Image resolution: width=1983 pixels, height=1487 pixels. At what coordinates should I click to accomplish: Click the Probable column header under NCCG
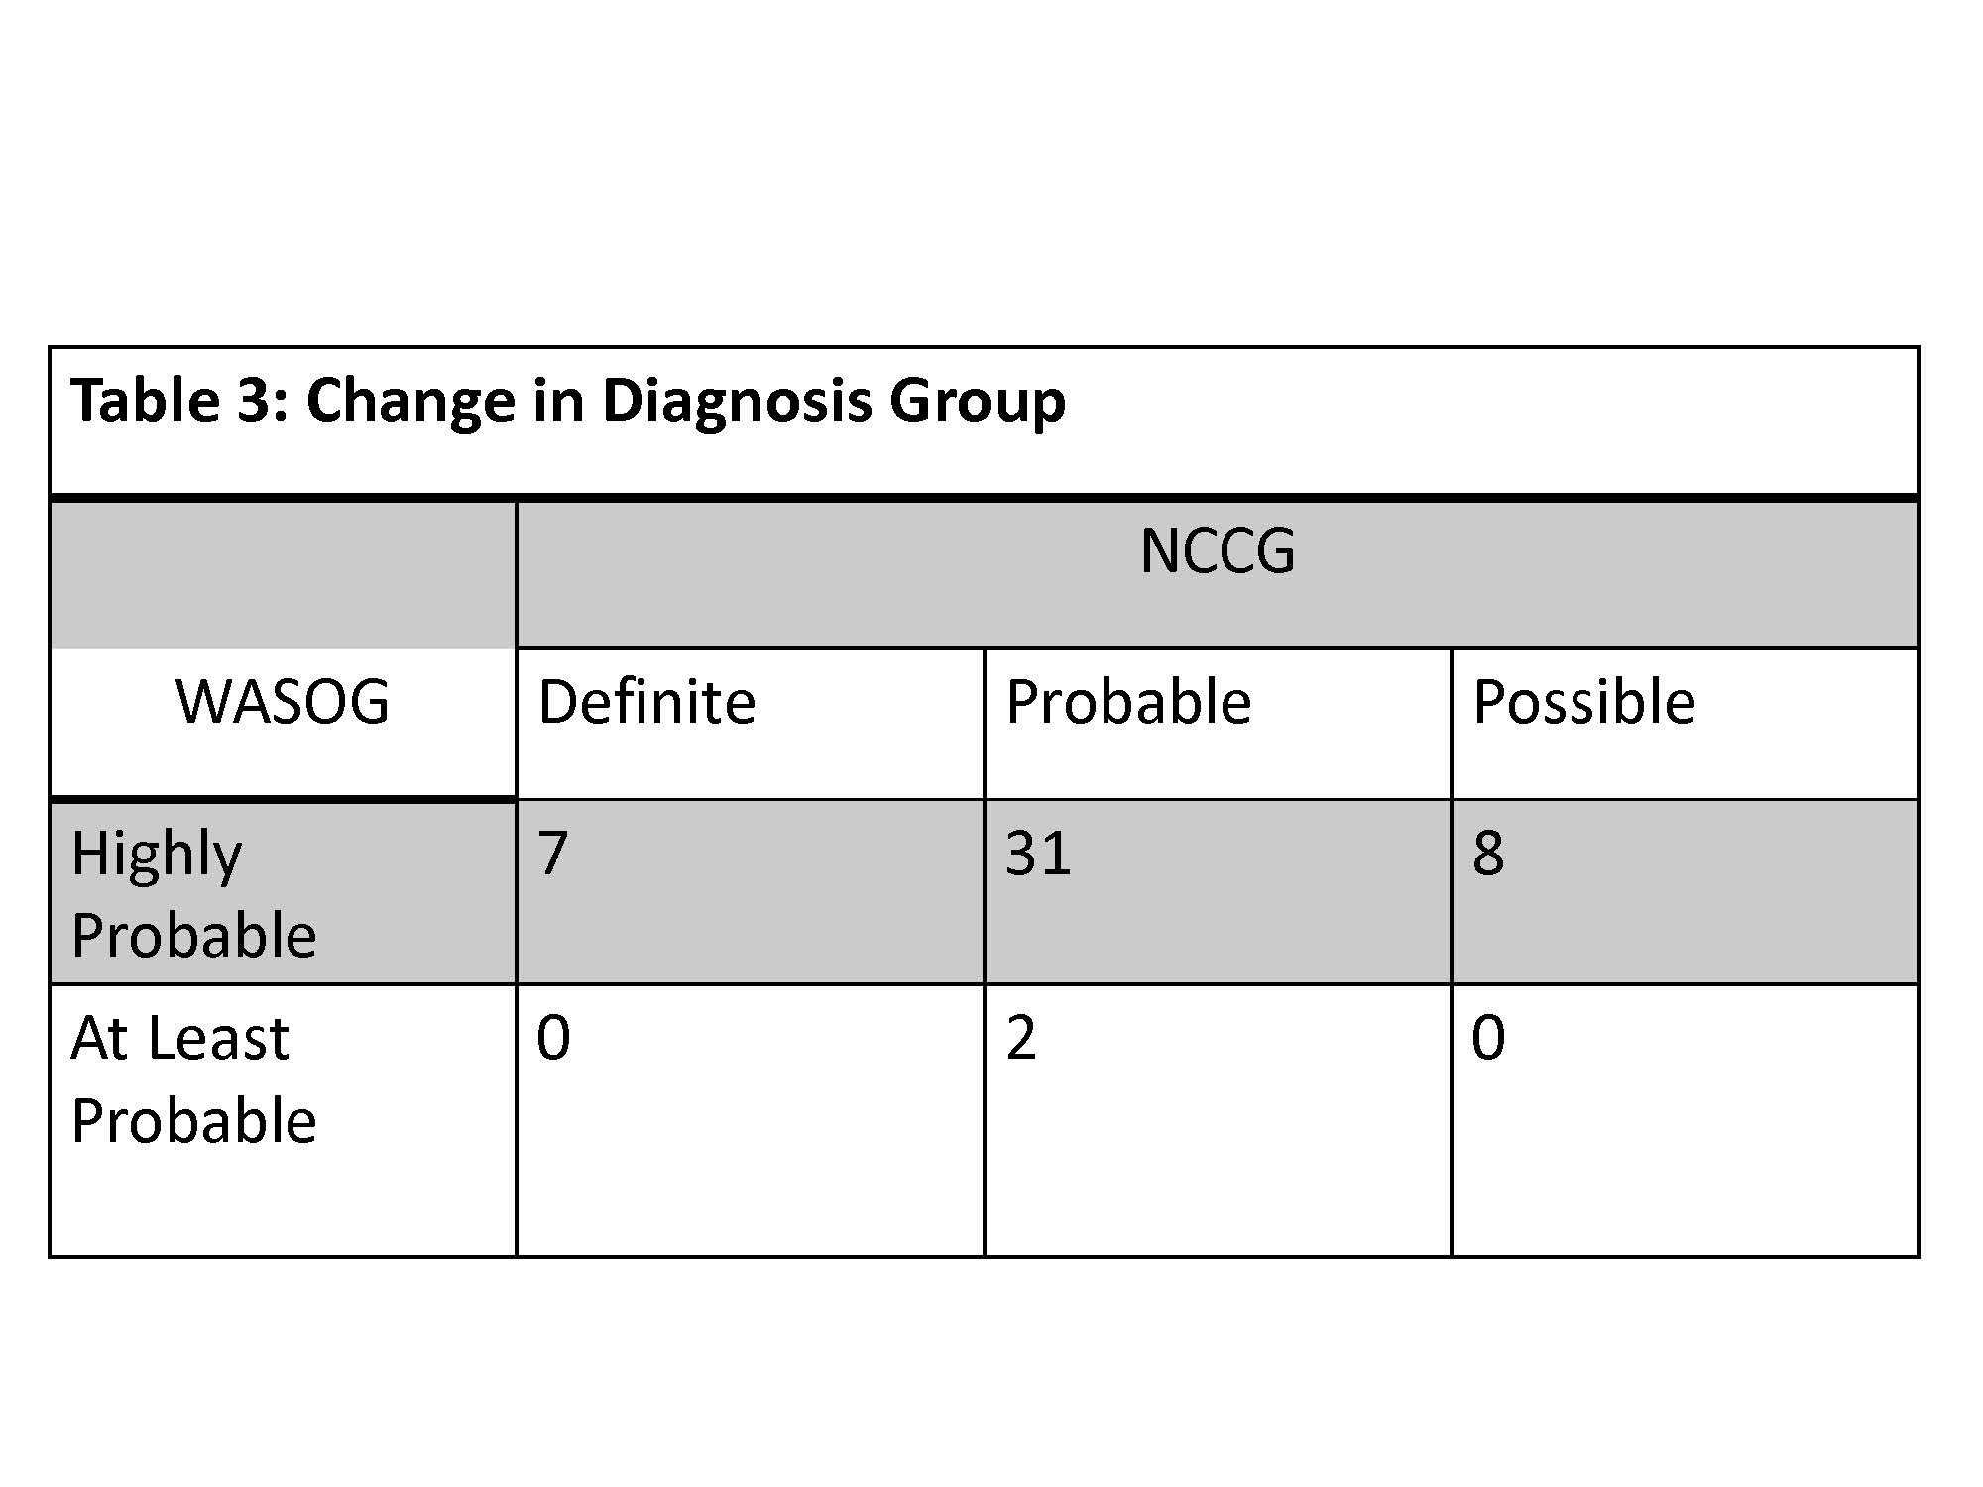[x=1128, y=703]
